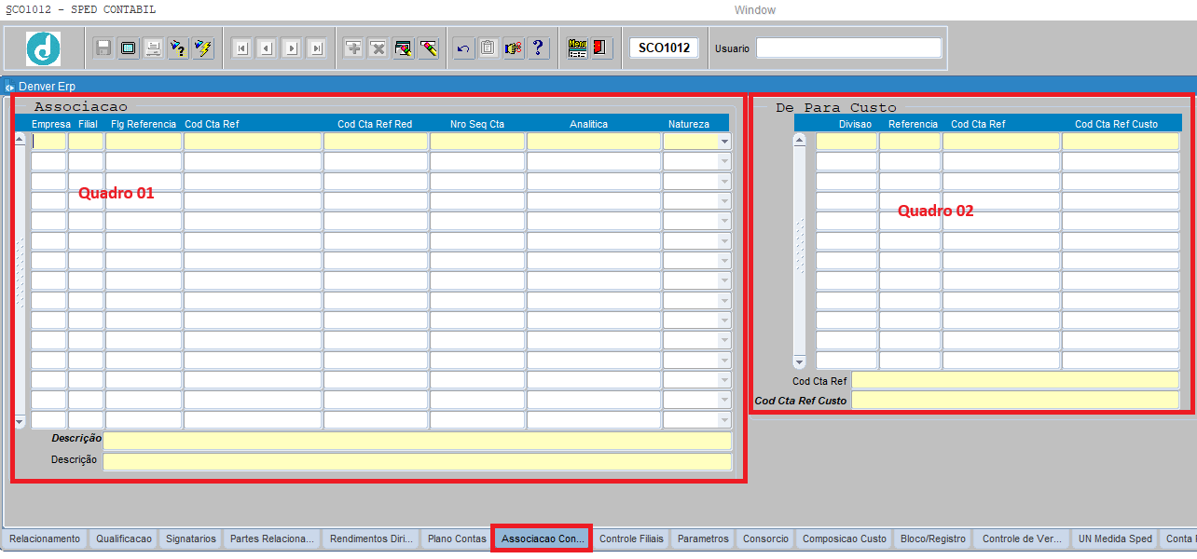The image size is (1197, 559).
Task: Open the Controle Filiais tab
Action: pos(631,539)
